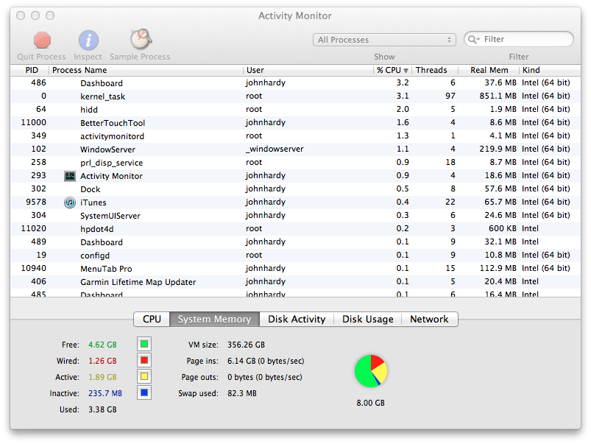Click the _windowserver user cell
The width and height of the screenshot is (591, 444).
coord(275,149)
